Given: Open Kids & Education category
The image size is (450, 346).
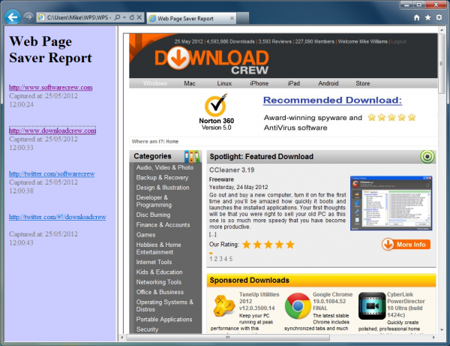Looking at the screenshot, I should (159, 272).
